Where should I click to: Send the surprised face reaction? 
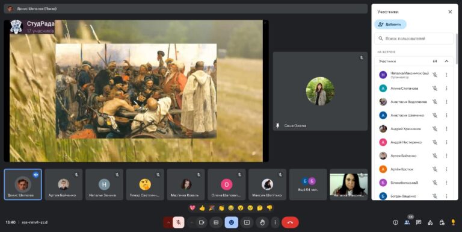click(241, 208)
